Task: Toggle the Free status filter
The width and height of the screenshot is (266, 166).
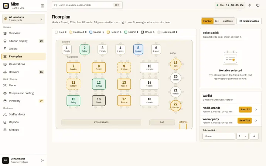Action: click(61, 32)
